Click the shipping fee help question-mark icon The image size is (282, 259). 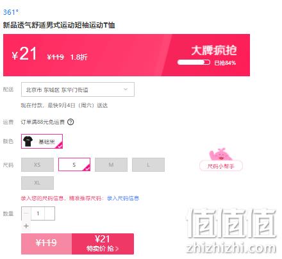pos(70,122)
